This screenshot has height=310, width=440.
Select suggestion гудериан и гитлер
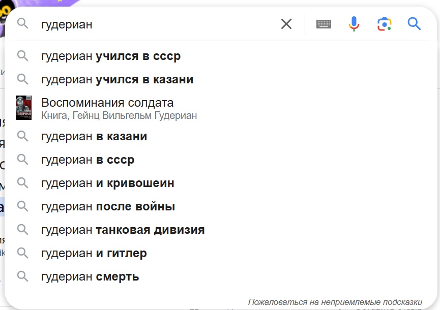94,253
